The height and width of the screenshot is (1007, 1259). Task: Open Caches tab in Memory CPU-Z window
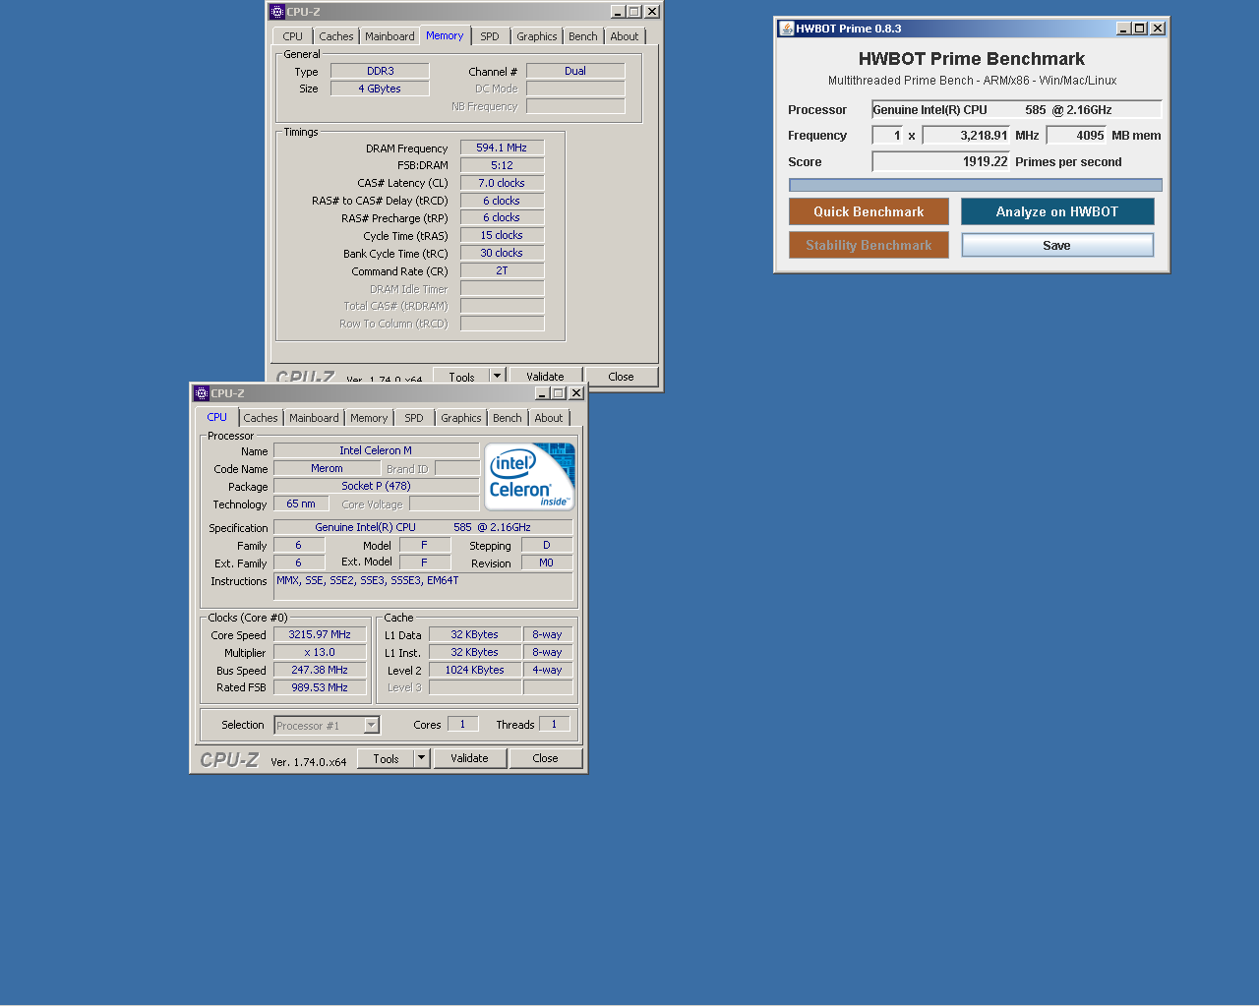[336, 36]
